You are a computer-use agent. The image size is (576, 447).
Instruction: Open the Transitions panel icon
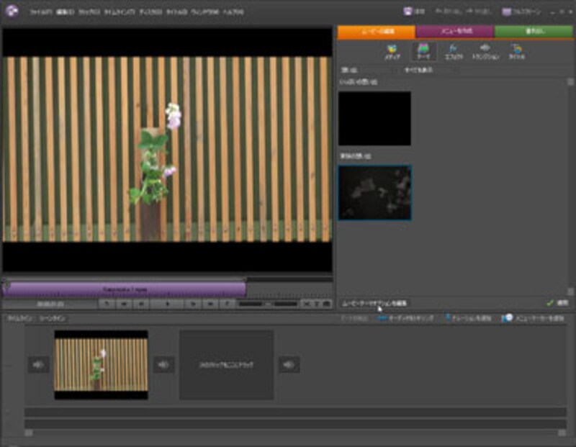(x=485, y=51)
